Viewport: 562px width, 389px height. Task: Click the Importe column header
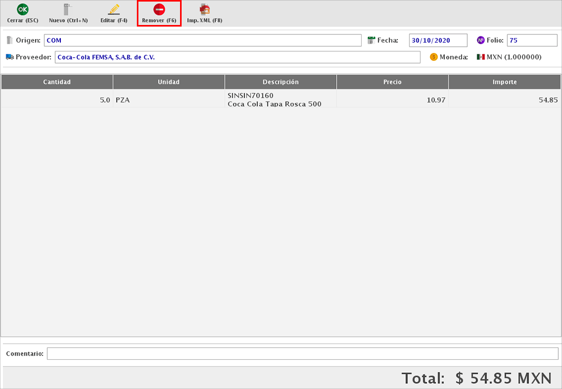504,82
